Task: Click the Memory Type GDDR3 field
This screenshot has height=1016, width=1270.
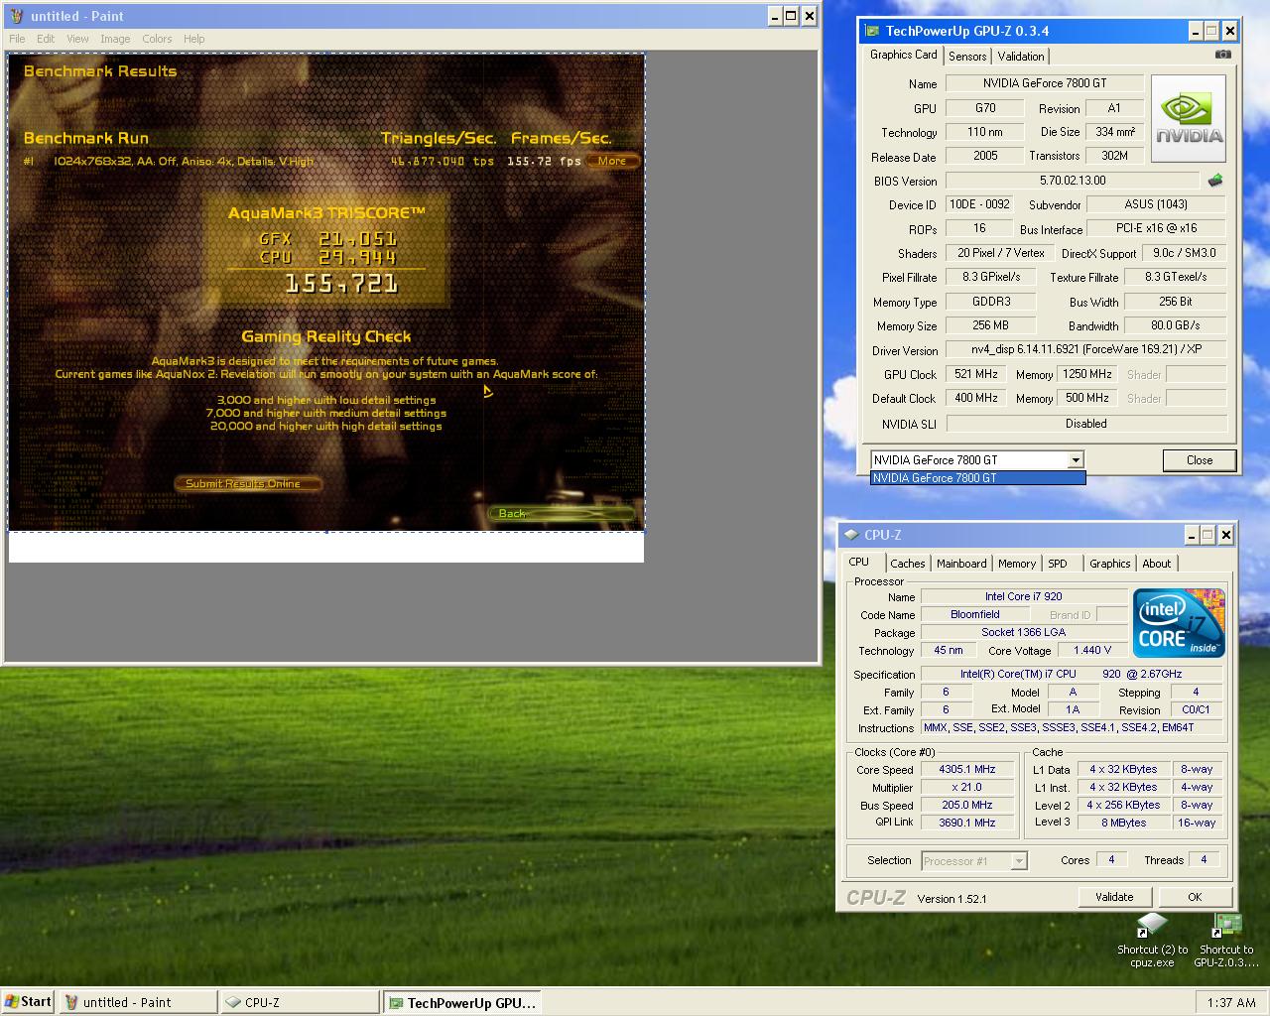Action: point(990,302)
